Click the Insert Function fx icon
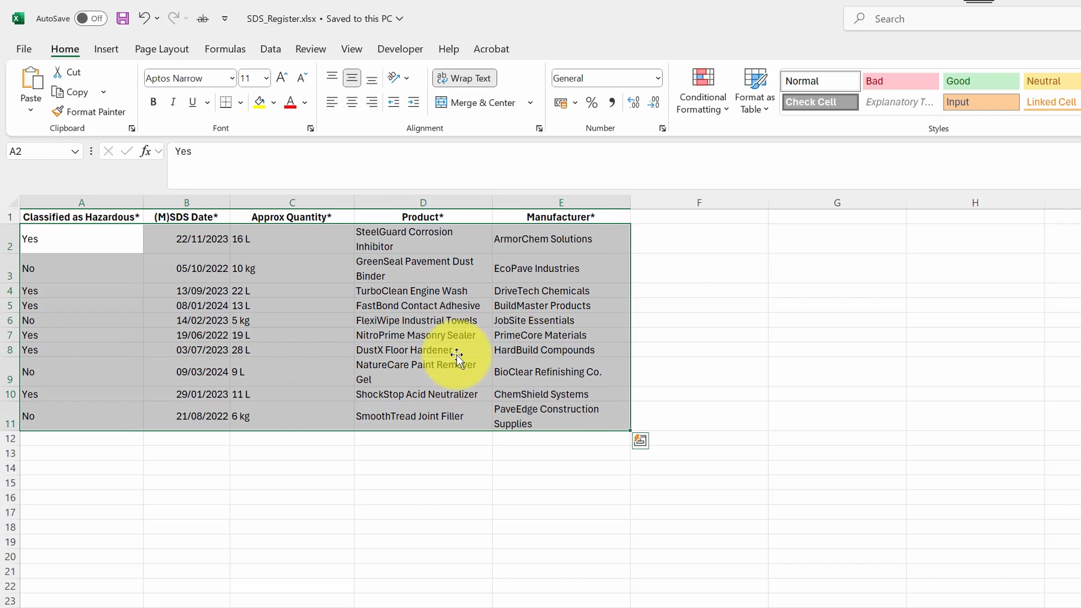This screenshot has height=608, width=1081. 145,151
